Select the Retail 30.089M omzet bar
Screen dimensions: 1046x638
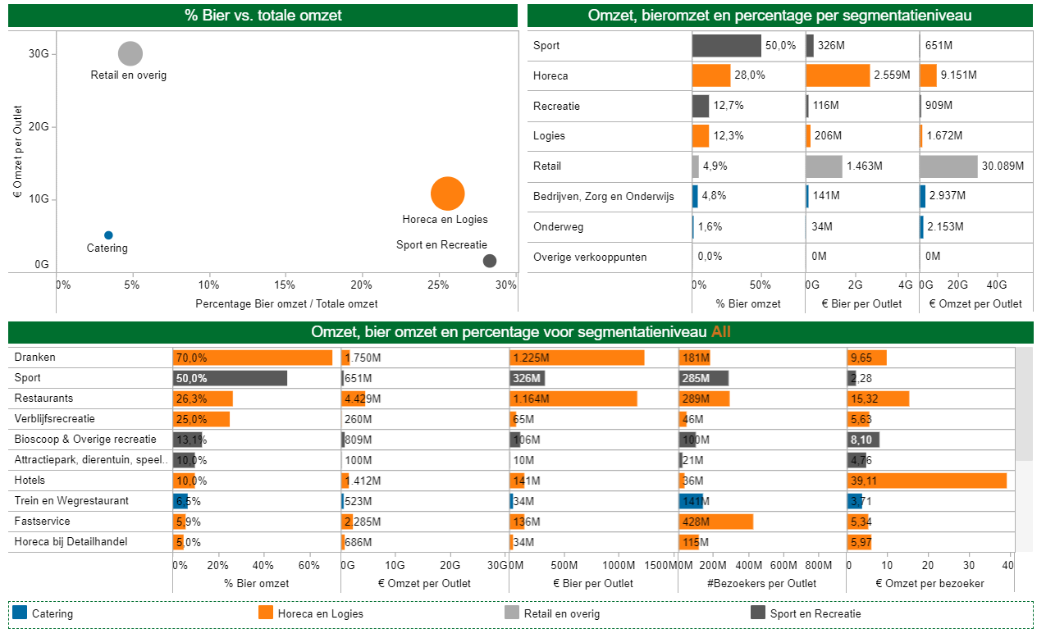(948, 166)
